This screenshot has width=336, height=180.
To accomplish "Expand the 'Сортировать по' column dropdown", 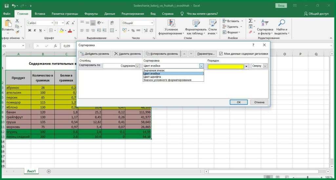I will coord(137,66).
